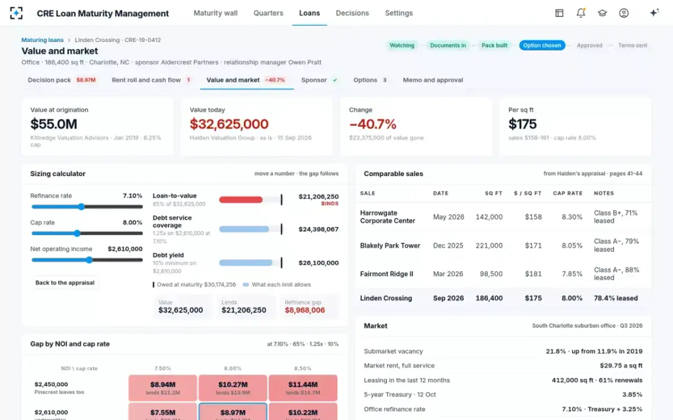
Task: Go to the Maturity wall tab
Action: tap(215, 13)
